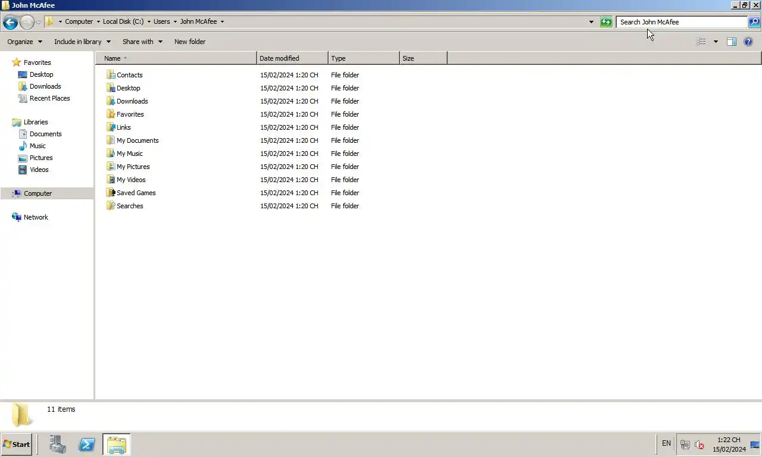Image resolution: width=762 pixels, height=457 pixels.
Task: Open the Share with menu
Action: pyautogui.click(x=142, y=42)
